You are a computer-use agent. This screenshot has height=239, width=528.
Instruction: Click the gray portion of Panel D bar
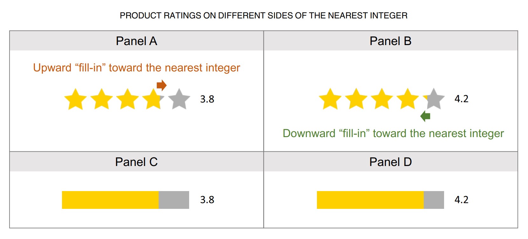(x=434, y=200)
